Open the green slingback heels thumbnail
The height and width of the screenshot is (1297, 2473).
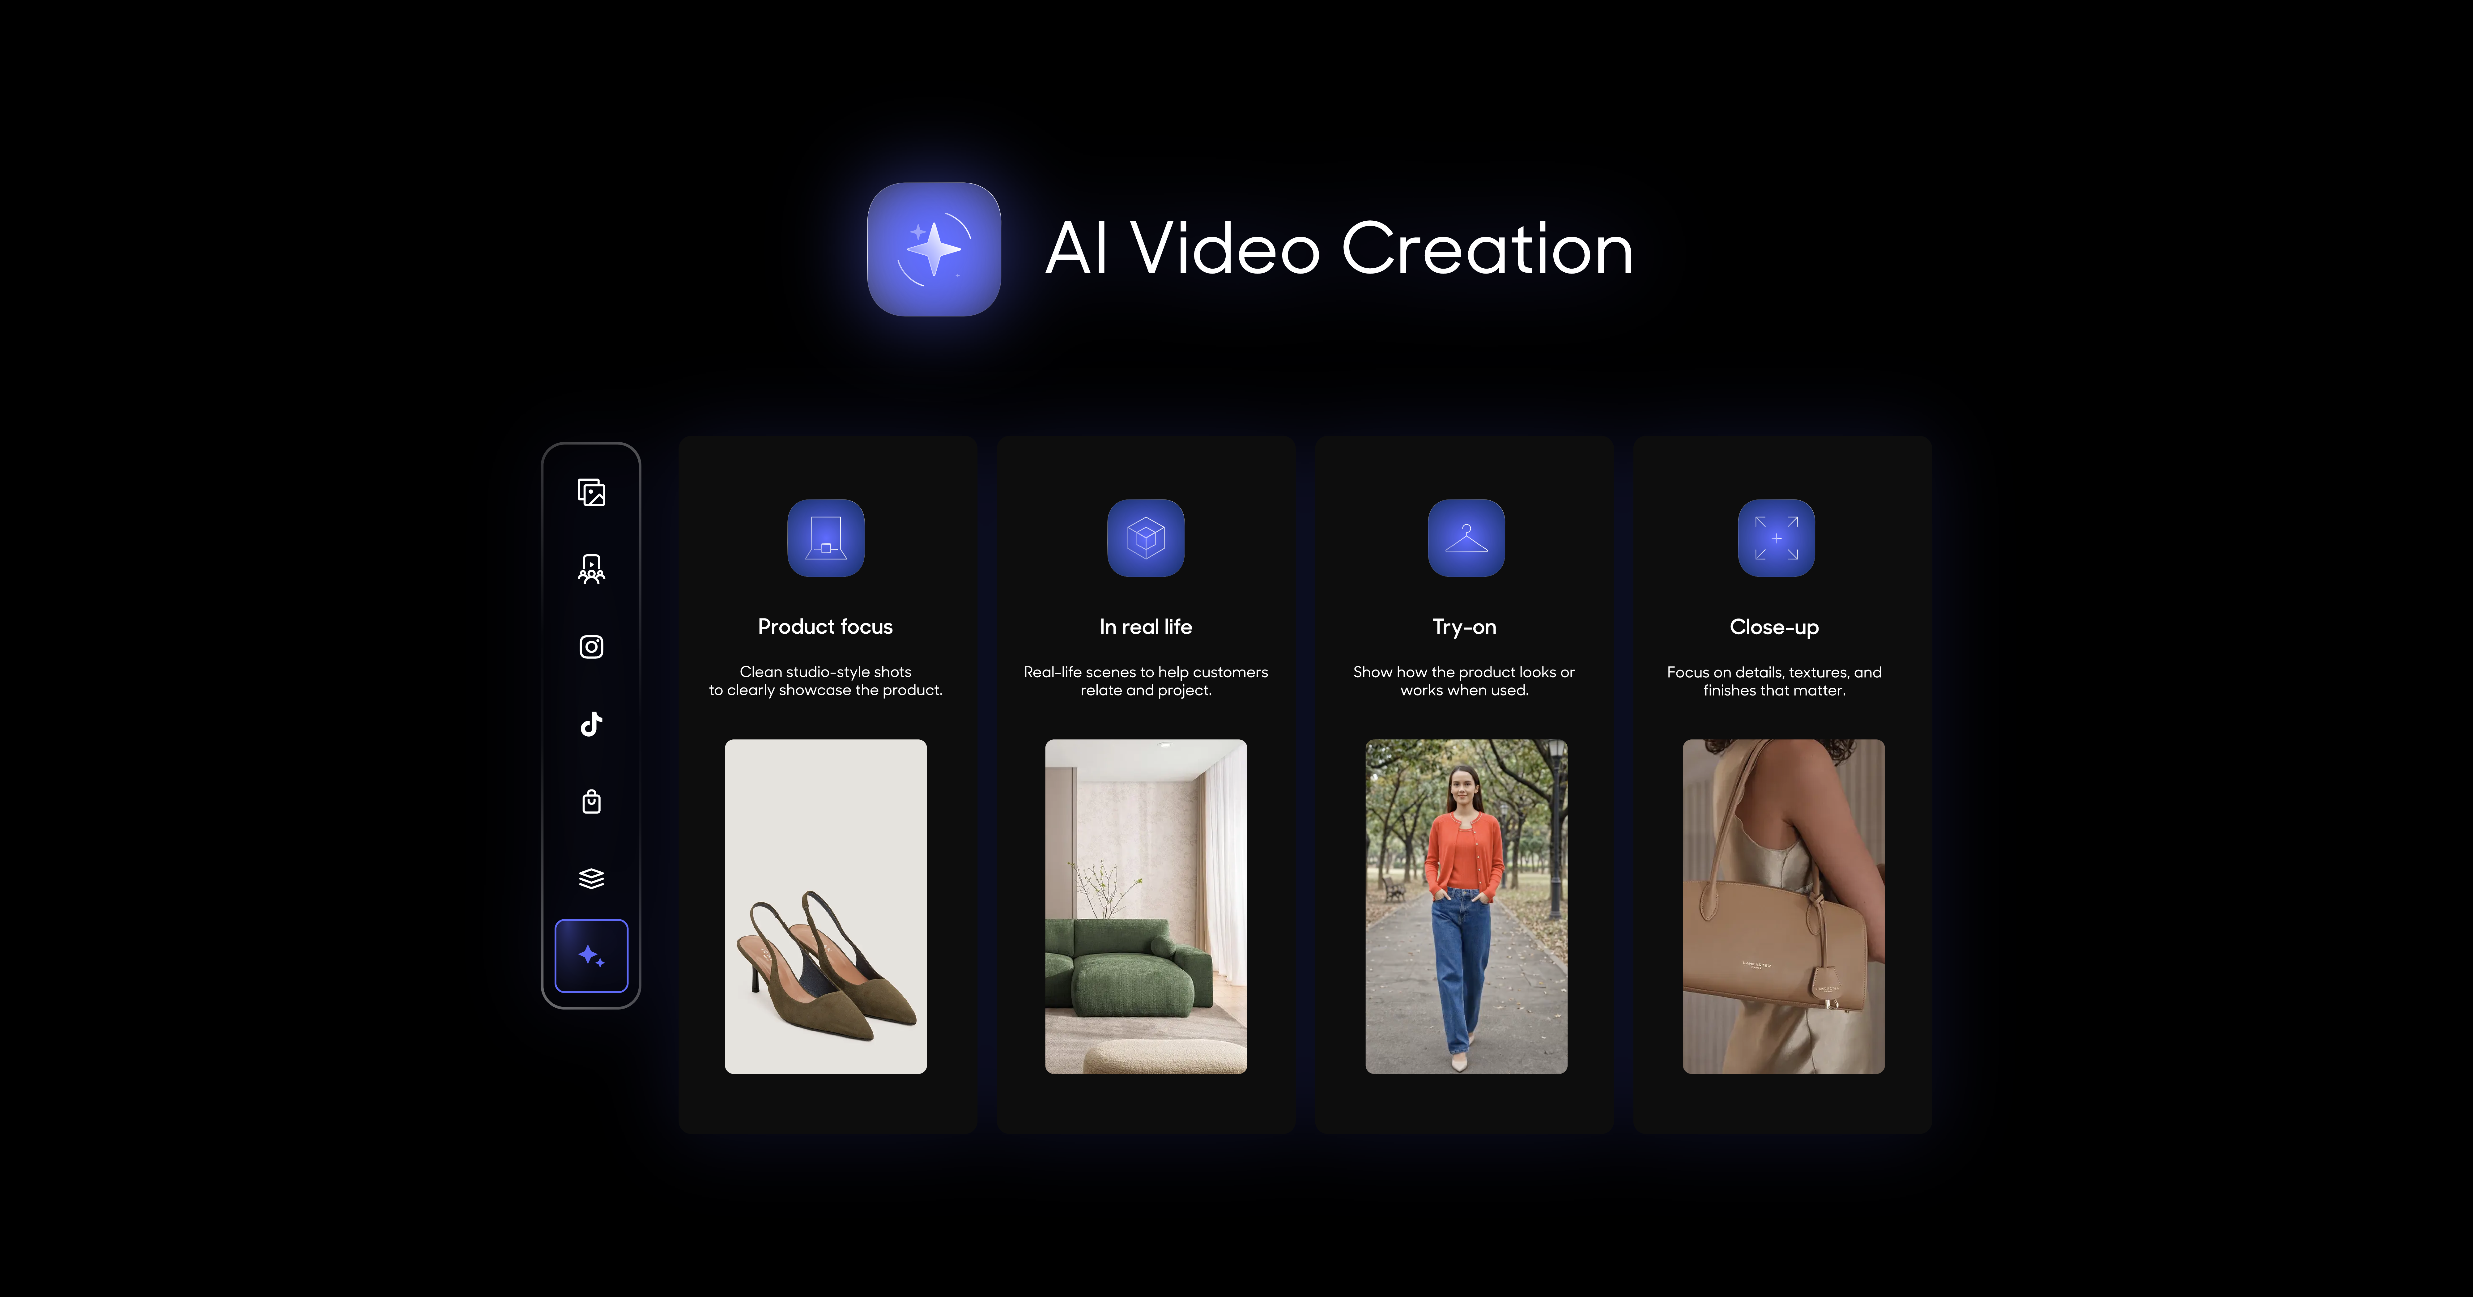point(826,906)
